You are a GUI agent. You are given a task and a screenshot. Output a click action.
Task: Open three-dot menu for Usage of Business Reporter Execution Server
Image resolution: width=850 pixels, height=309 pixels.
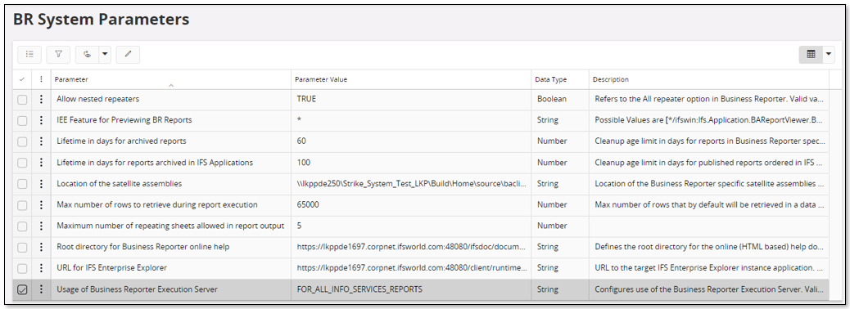point(41,289)
